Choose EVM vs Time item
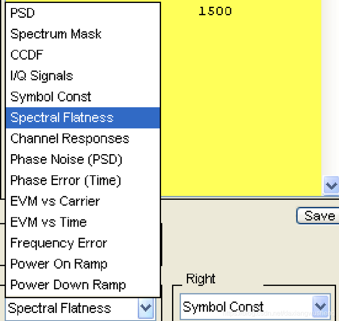The image size is (339, 321). point(83,222)
